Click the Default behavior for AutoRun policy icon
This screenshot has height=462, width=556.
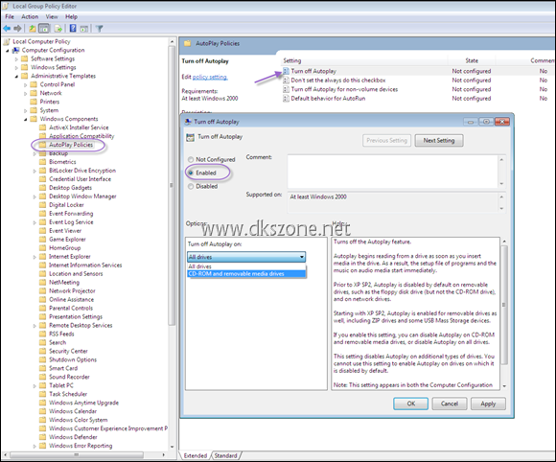click(x=286, y=99)
